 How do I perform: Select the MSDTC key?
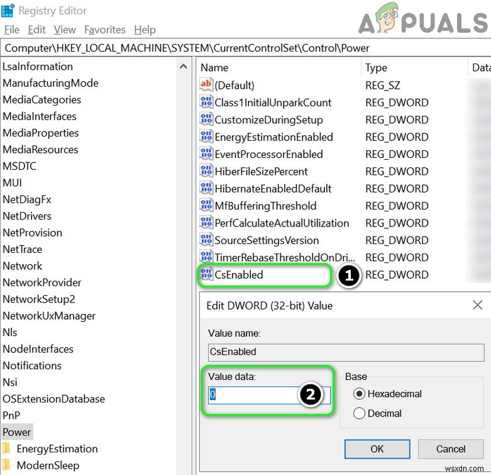coord(19,166)
